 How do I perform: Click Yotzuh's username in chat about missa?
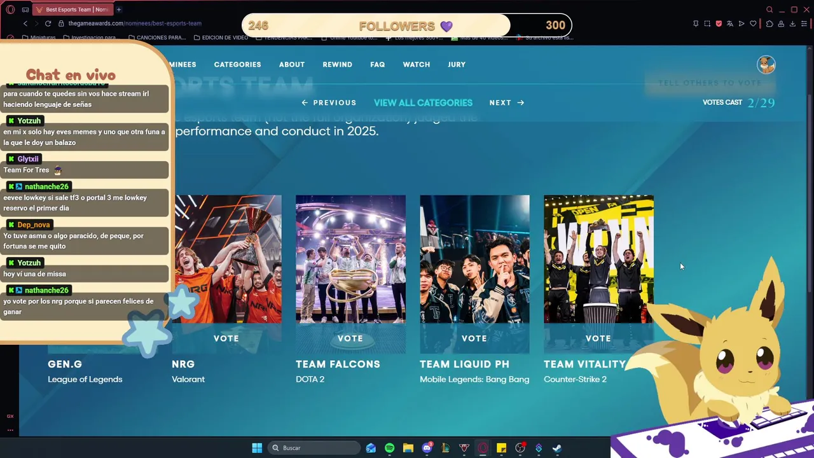29,263
